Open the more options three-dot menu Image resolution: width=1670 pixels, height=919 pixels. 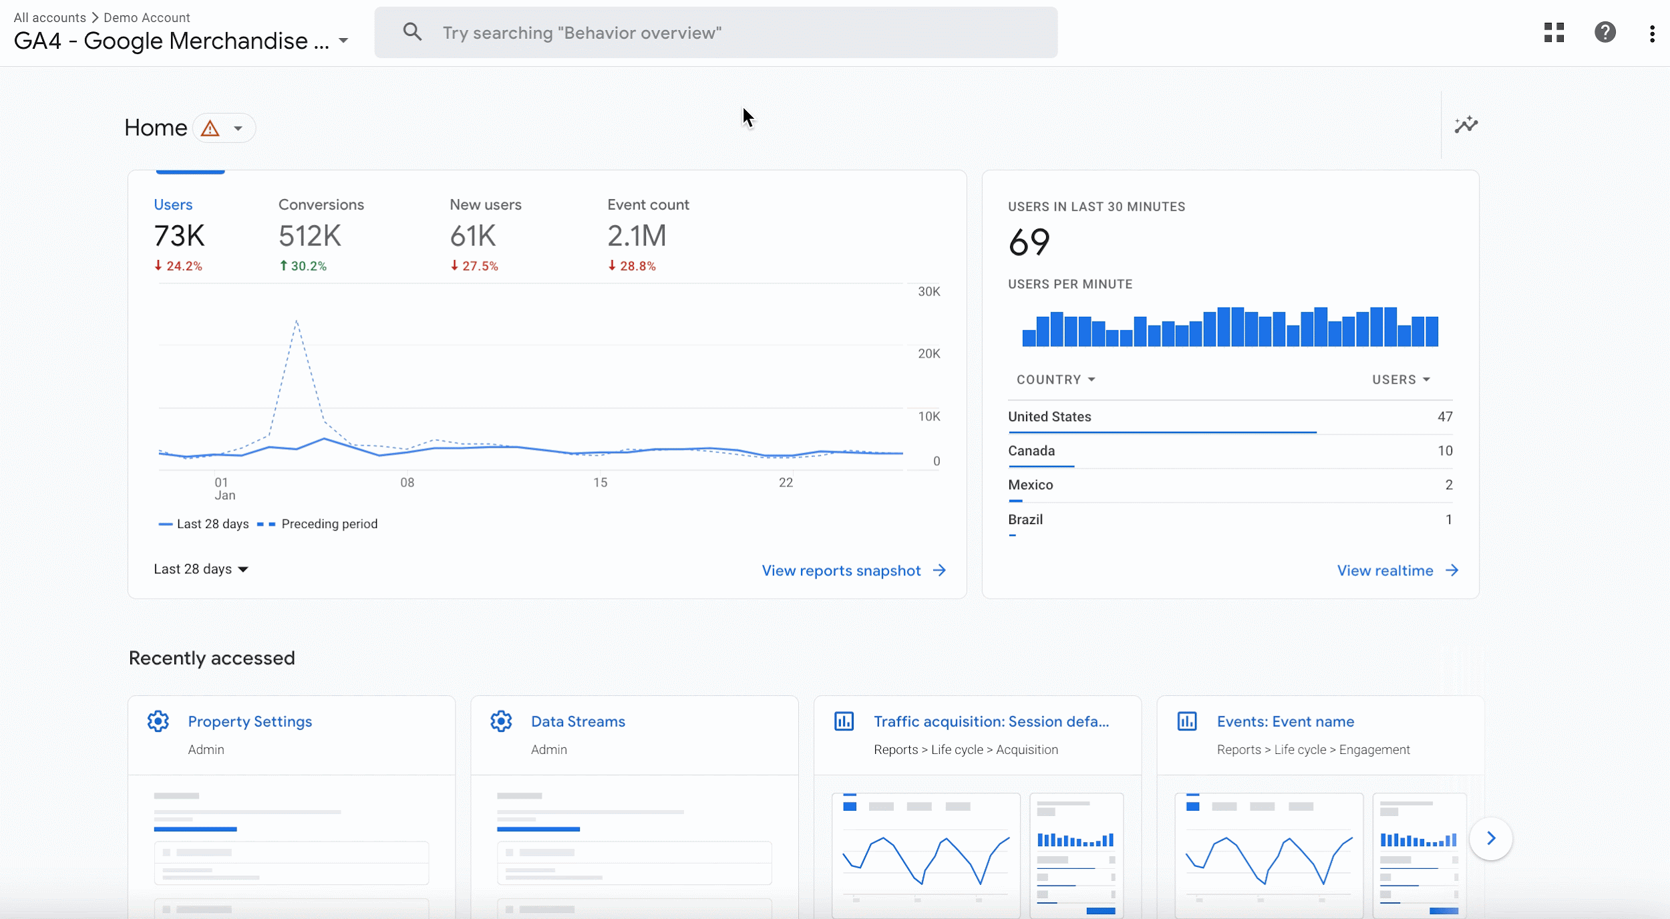pos(1652,32)
